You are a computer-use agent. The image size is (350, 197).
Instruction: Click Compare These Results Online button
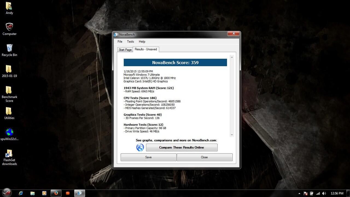point(182,147)
